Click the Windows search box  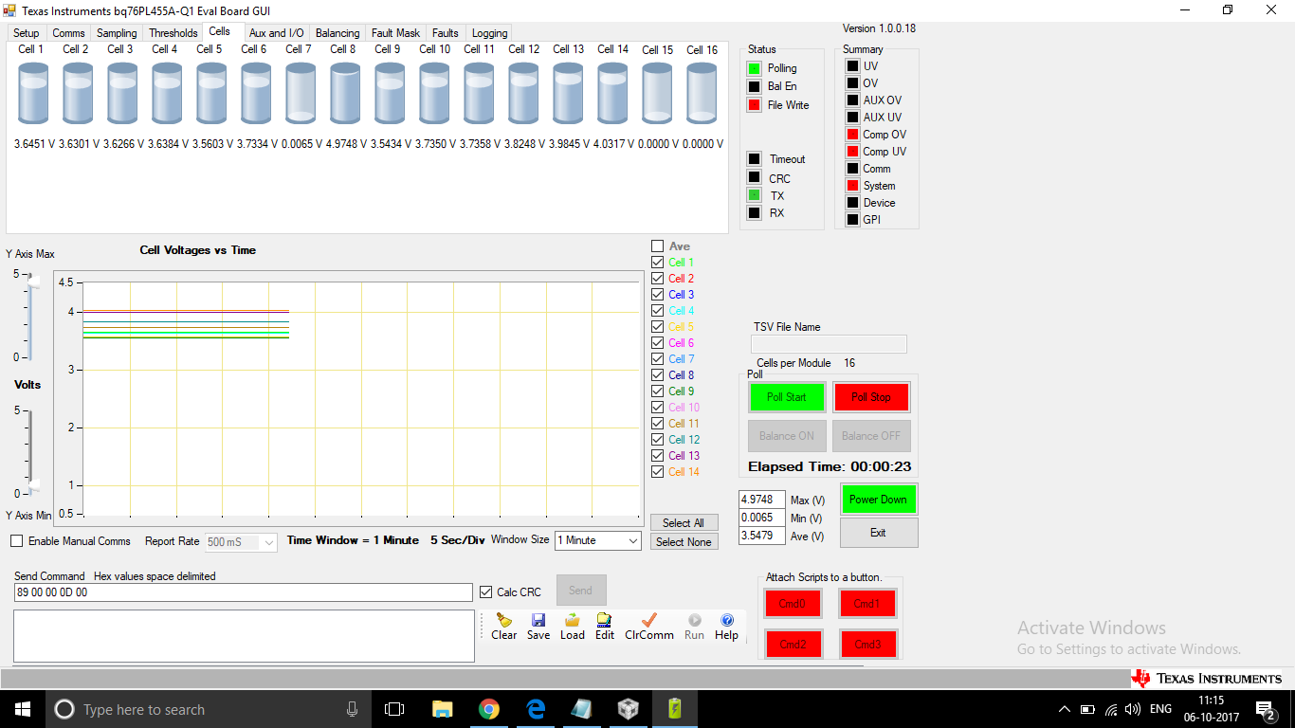tap(208, 709)
